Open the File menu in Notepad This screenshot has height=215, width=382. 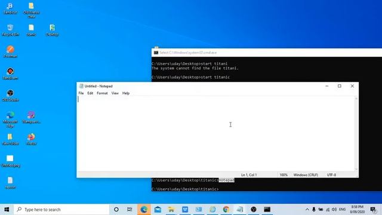pyautogui.click(x=81, y=93)
